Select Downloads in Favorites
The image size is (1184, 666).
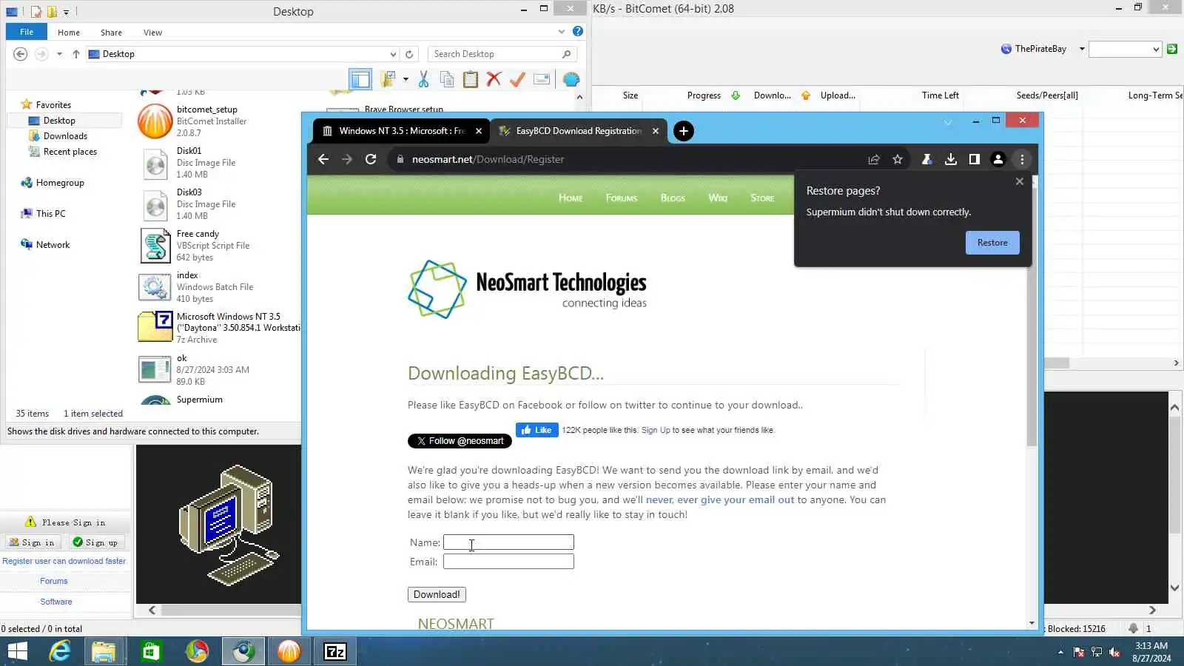pos(65,136)
